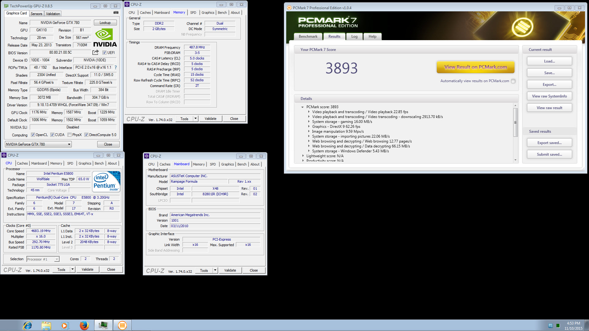Click the Lookup button in GPU-Z
This screenshot has height=331, width=589.
(x=105, y=23)
